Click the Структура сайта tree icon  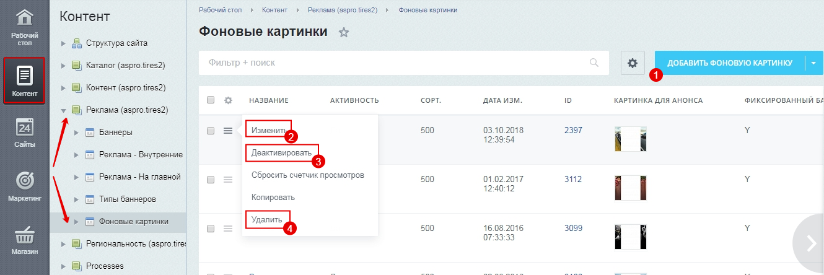[77, 43]
